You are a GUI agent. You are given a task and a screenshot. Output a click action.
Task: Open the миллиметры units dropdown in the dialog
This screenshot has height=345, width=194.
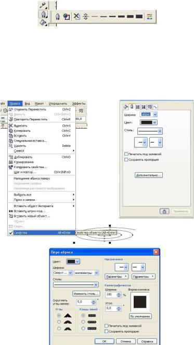click(96, 273)
